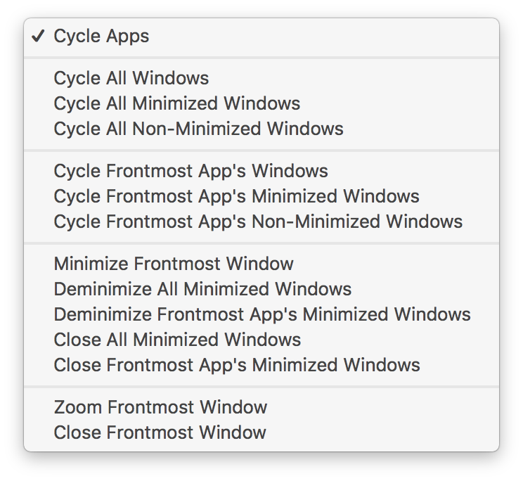Set action to minimize the frontmost window

pos(174,264)
